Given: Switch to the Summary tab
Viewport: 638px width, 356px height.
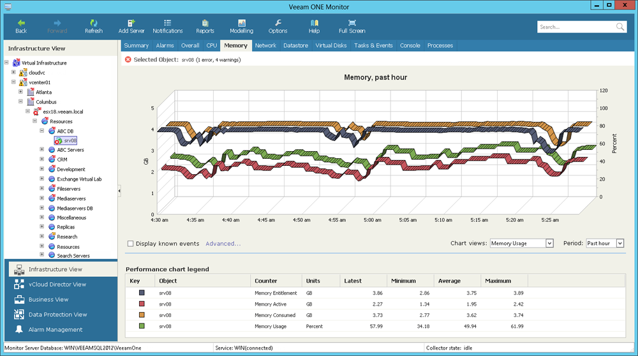Looking at the screenshot, I should click(x=137, y=45).
